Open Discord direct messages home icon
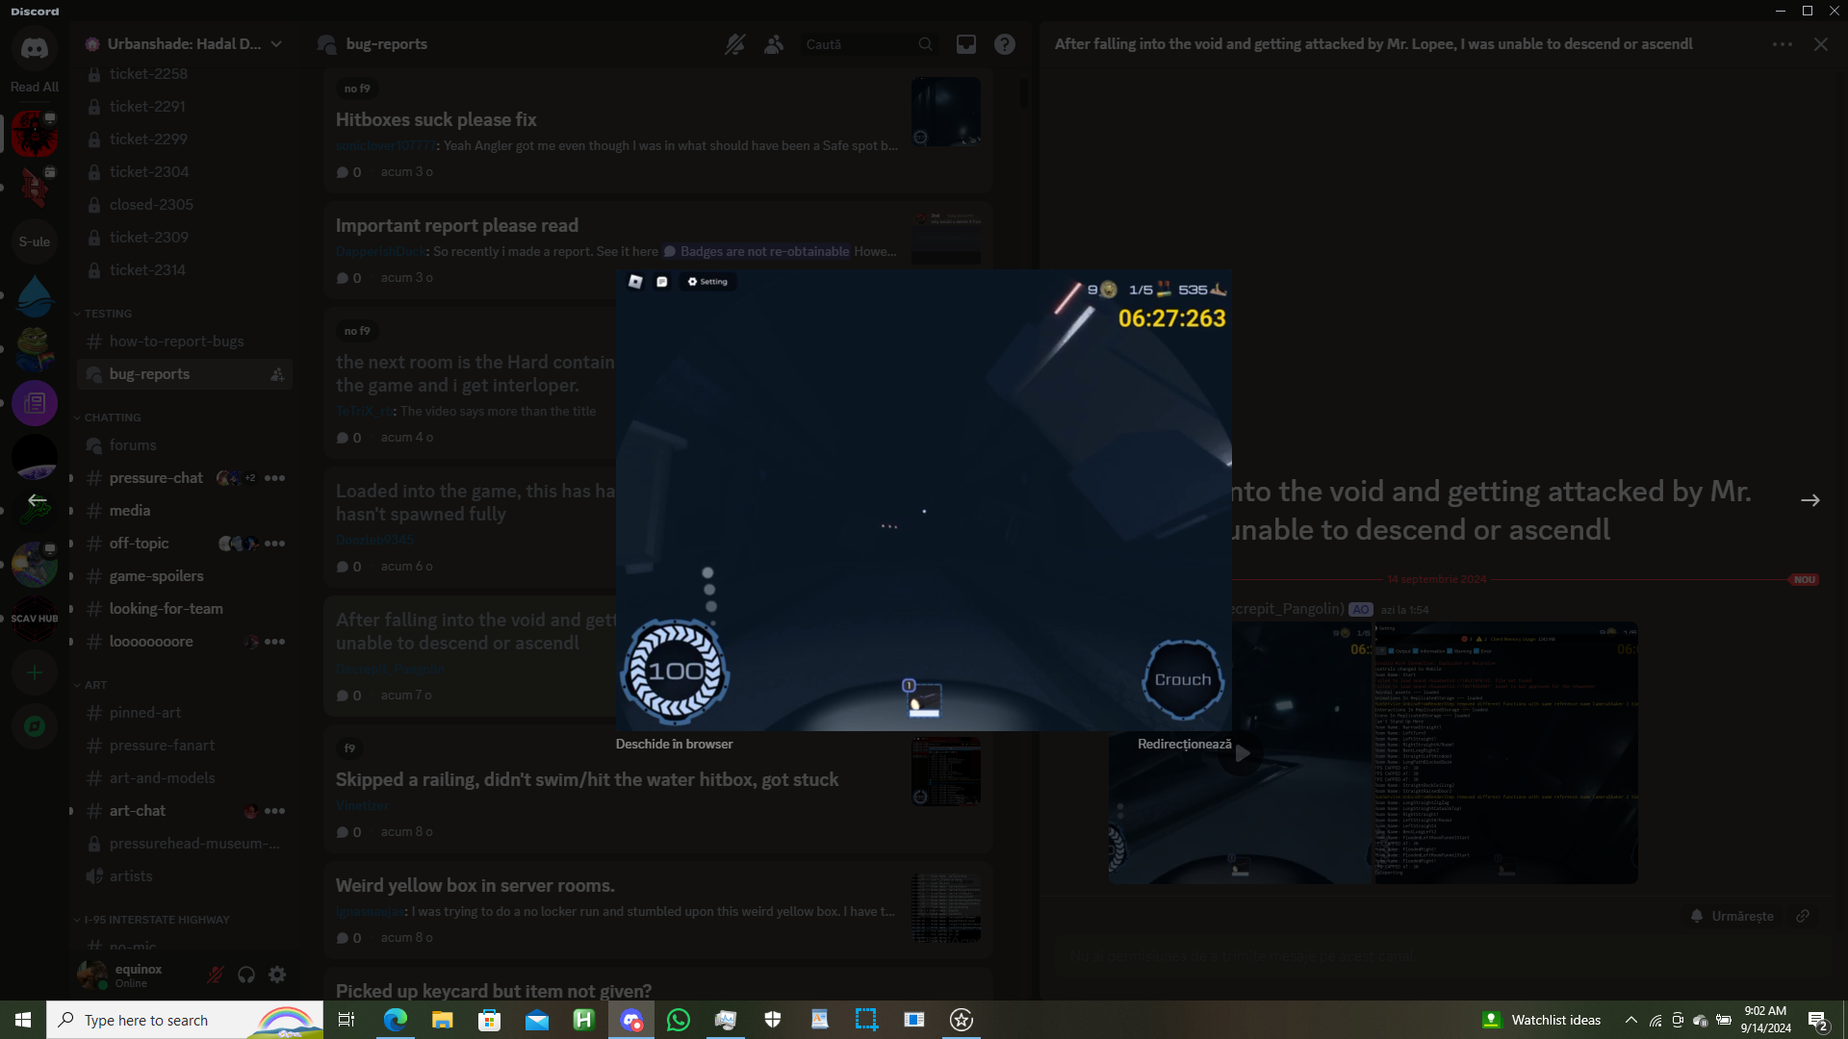The image size is (1848, 1039). point(35,48)
